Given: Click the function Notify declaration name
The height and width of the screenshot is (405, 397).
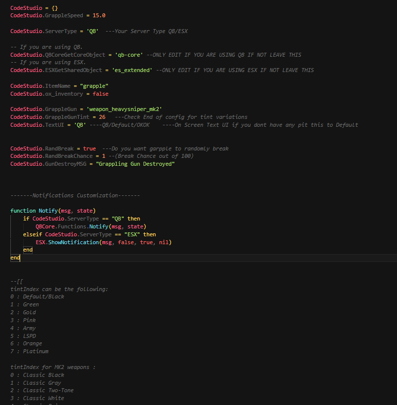Looking at the screenshot, I should tap(48, 211).
